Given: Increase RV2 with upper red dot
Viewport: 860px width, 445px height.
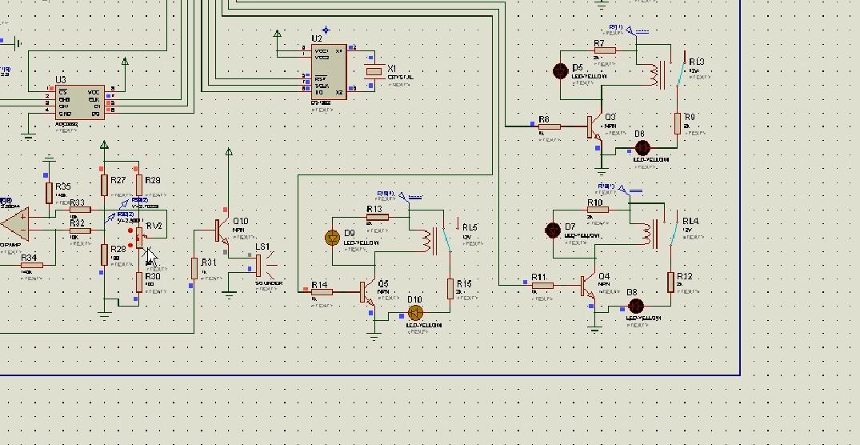Looking at the screenshot, I should click(x=130, y=231).
